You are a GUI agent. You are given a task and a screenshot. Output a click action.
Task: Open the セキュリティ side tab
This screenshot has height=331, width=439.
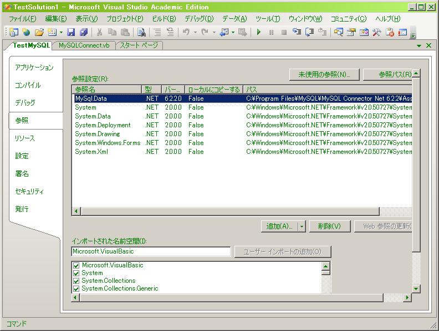[29, 192]
